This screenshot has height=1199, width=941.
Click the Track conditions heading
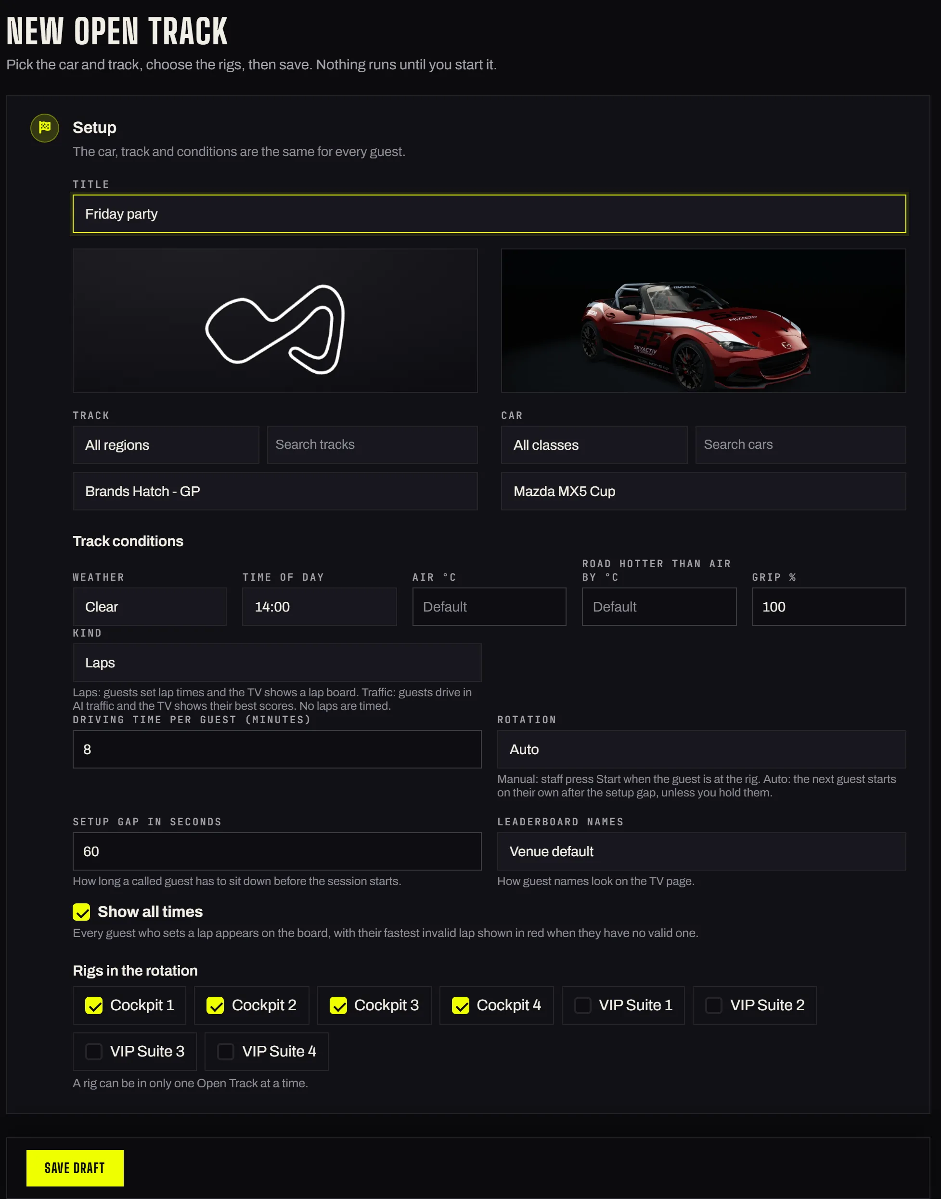point(128,541)
